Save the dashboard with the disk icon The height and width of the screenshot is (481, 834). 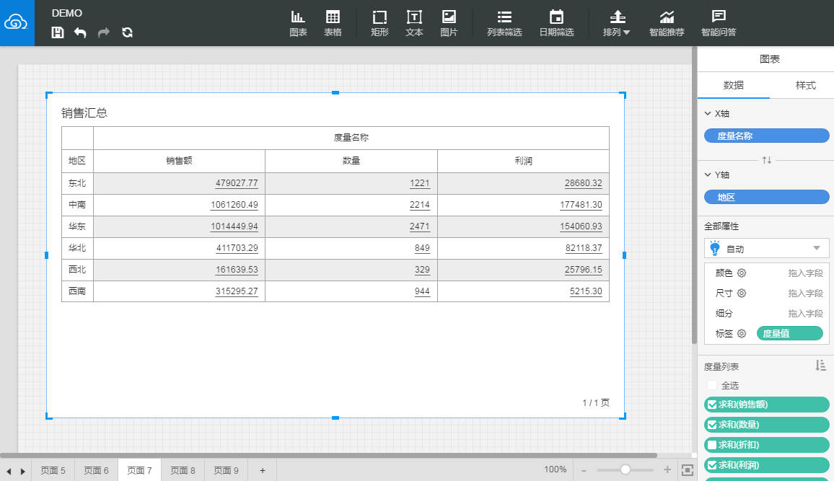pyautogui.click(x=58, y=32)
